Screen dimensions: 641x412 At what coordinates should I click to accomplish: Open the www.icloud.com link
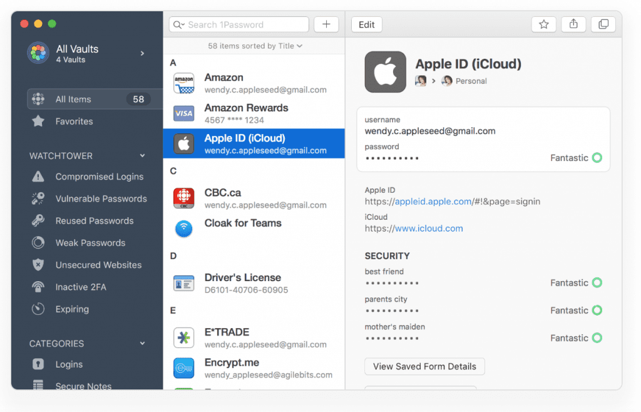(x=429, y=229)
